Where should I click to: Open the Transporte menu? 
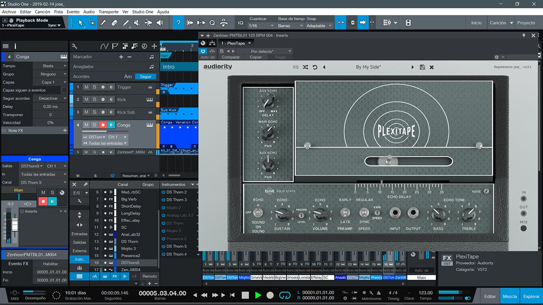(108, 12)
